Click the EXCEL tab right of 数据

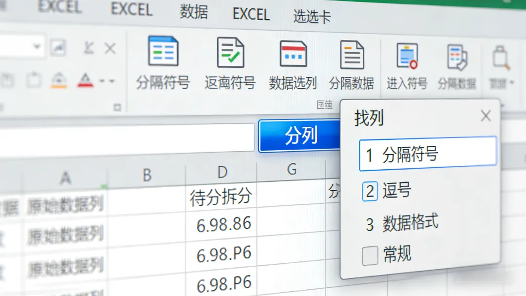(x=251, y=14)
